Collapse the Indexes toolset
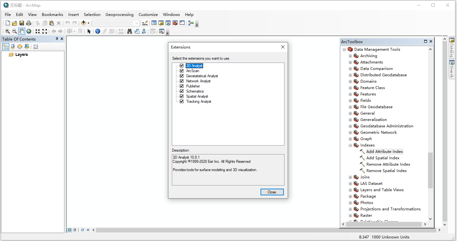Image resolution: width=457 pixels, height=241 pixels. [x=350, y=145]
